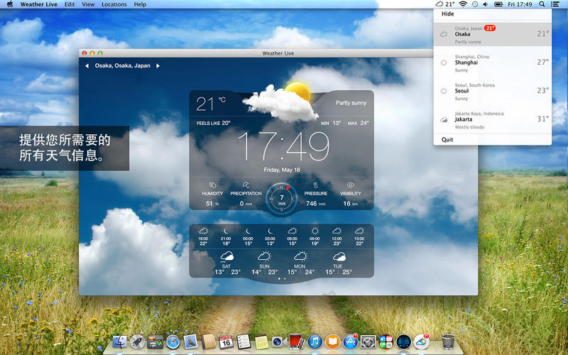This screenshot has width=568, height=355.
Task: Click the 09:00 sunny hourly forecast
Action: point(315,231)
